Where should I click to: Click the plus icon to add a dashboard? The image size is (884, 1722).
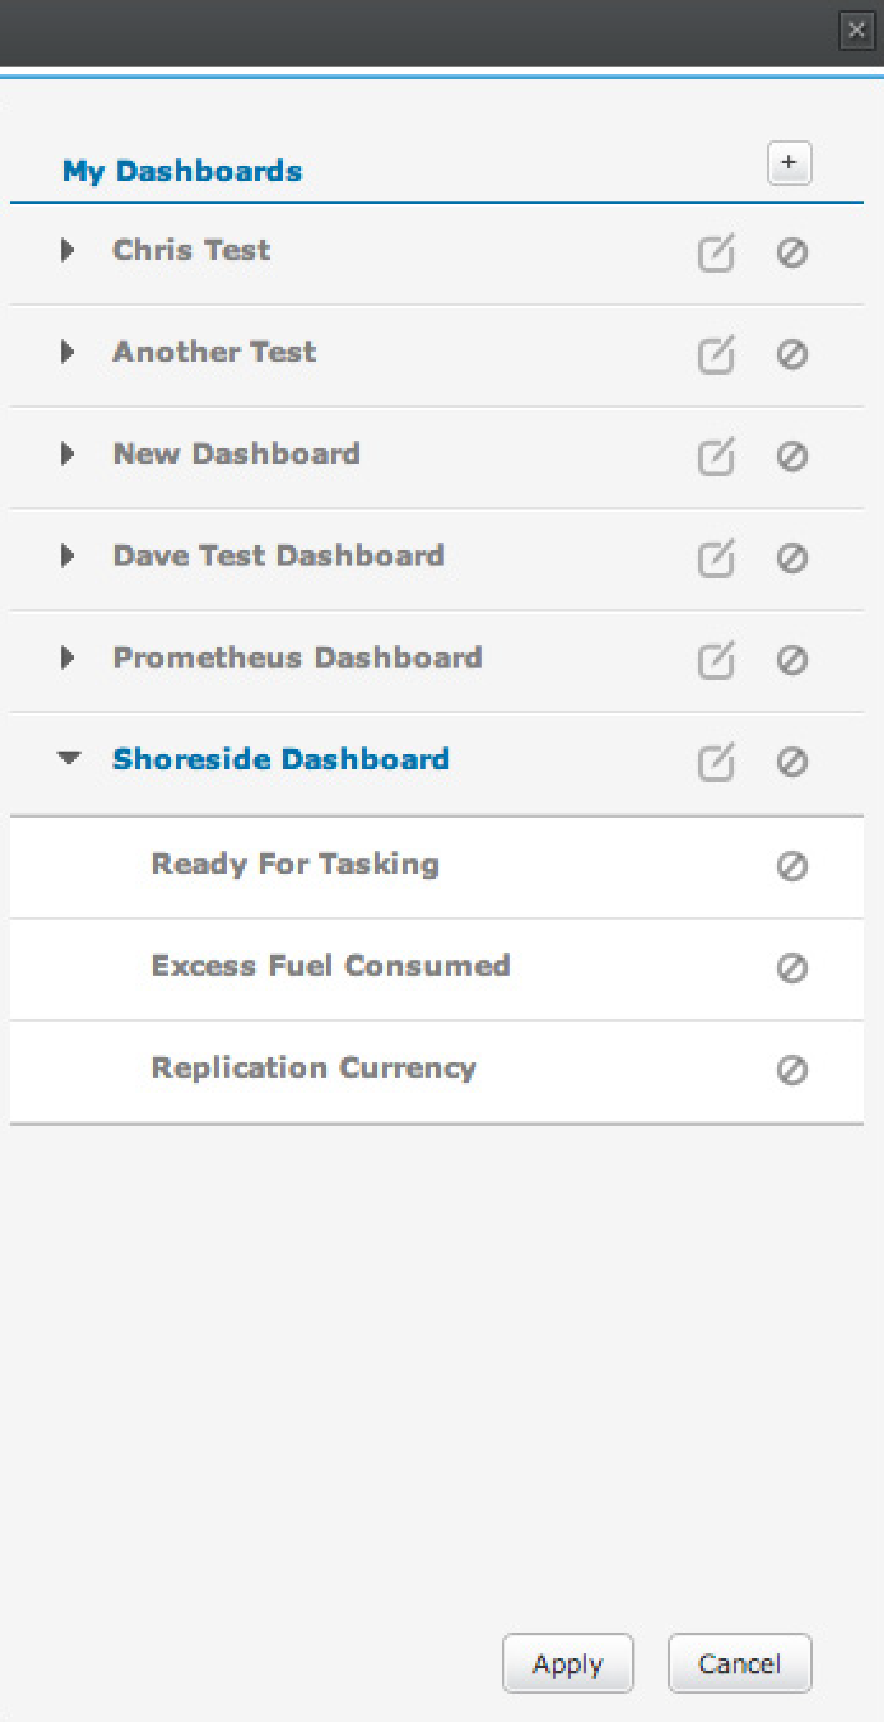pos(789,162)
